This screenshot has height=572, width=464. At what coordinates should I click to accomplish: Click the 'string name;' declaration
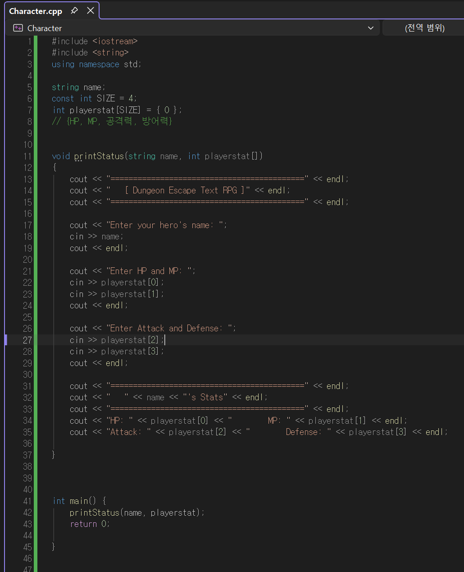click(x=78, y=87)
